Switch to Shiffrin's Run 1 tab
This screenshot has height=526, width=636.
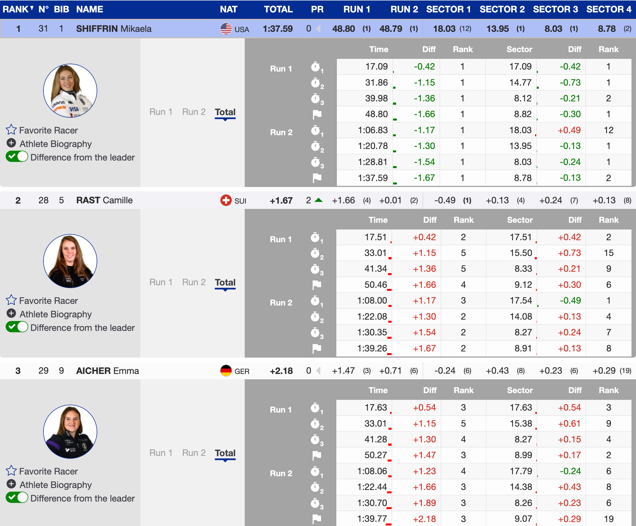click(x=161, y=112)
